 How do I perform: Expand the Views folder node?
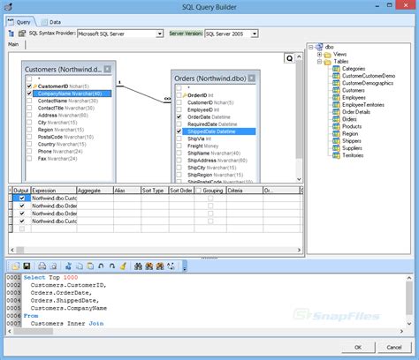click(319, 55)
